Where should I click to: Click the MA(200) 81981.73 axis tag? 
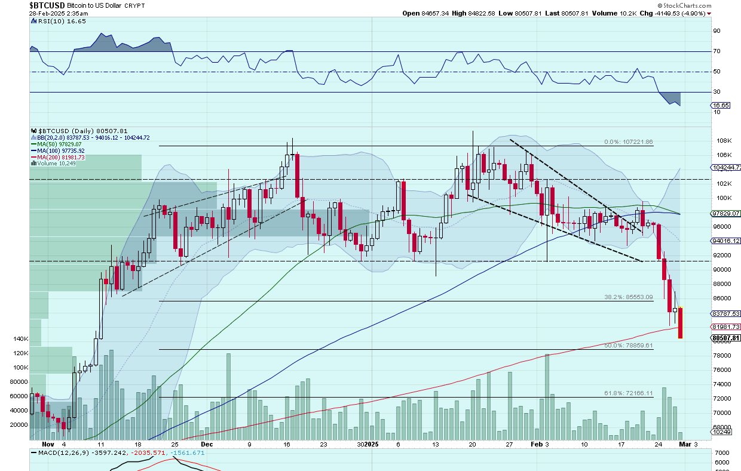tap(725, 327)
